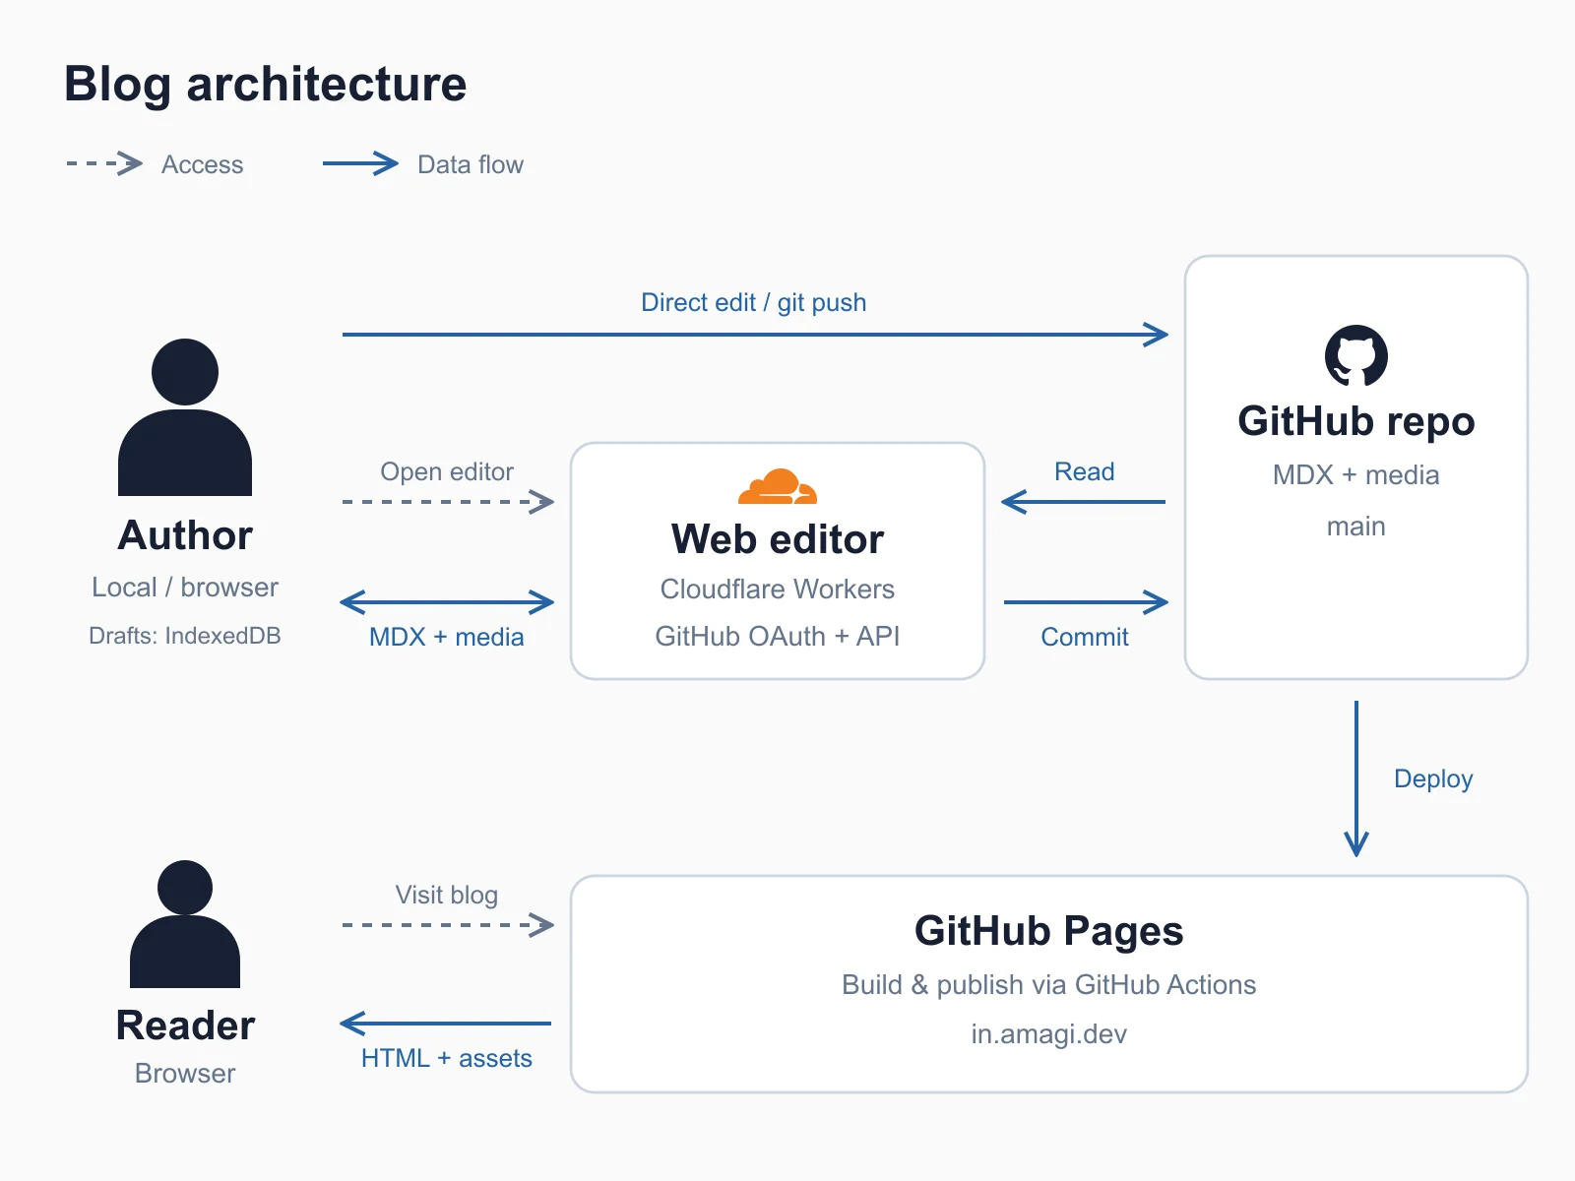The width and height of the screenshot is (1575, 1181).
Task: Click the dashed Visit blog arrow
Action: click(448, 925)
